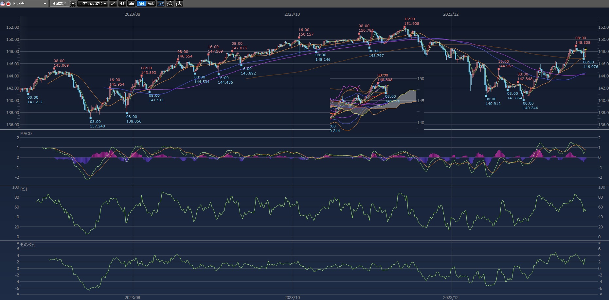This screenshot has height=300, width=609.
Task: Click the モメンタム panel label
Action: click(x=27, y=245)
